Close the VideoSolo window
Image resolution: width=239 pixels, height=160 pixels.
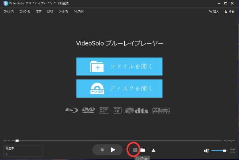click(232, 3)
